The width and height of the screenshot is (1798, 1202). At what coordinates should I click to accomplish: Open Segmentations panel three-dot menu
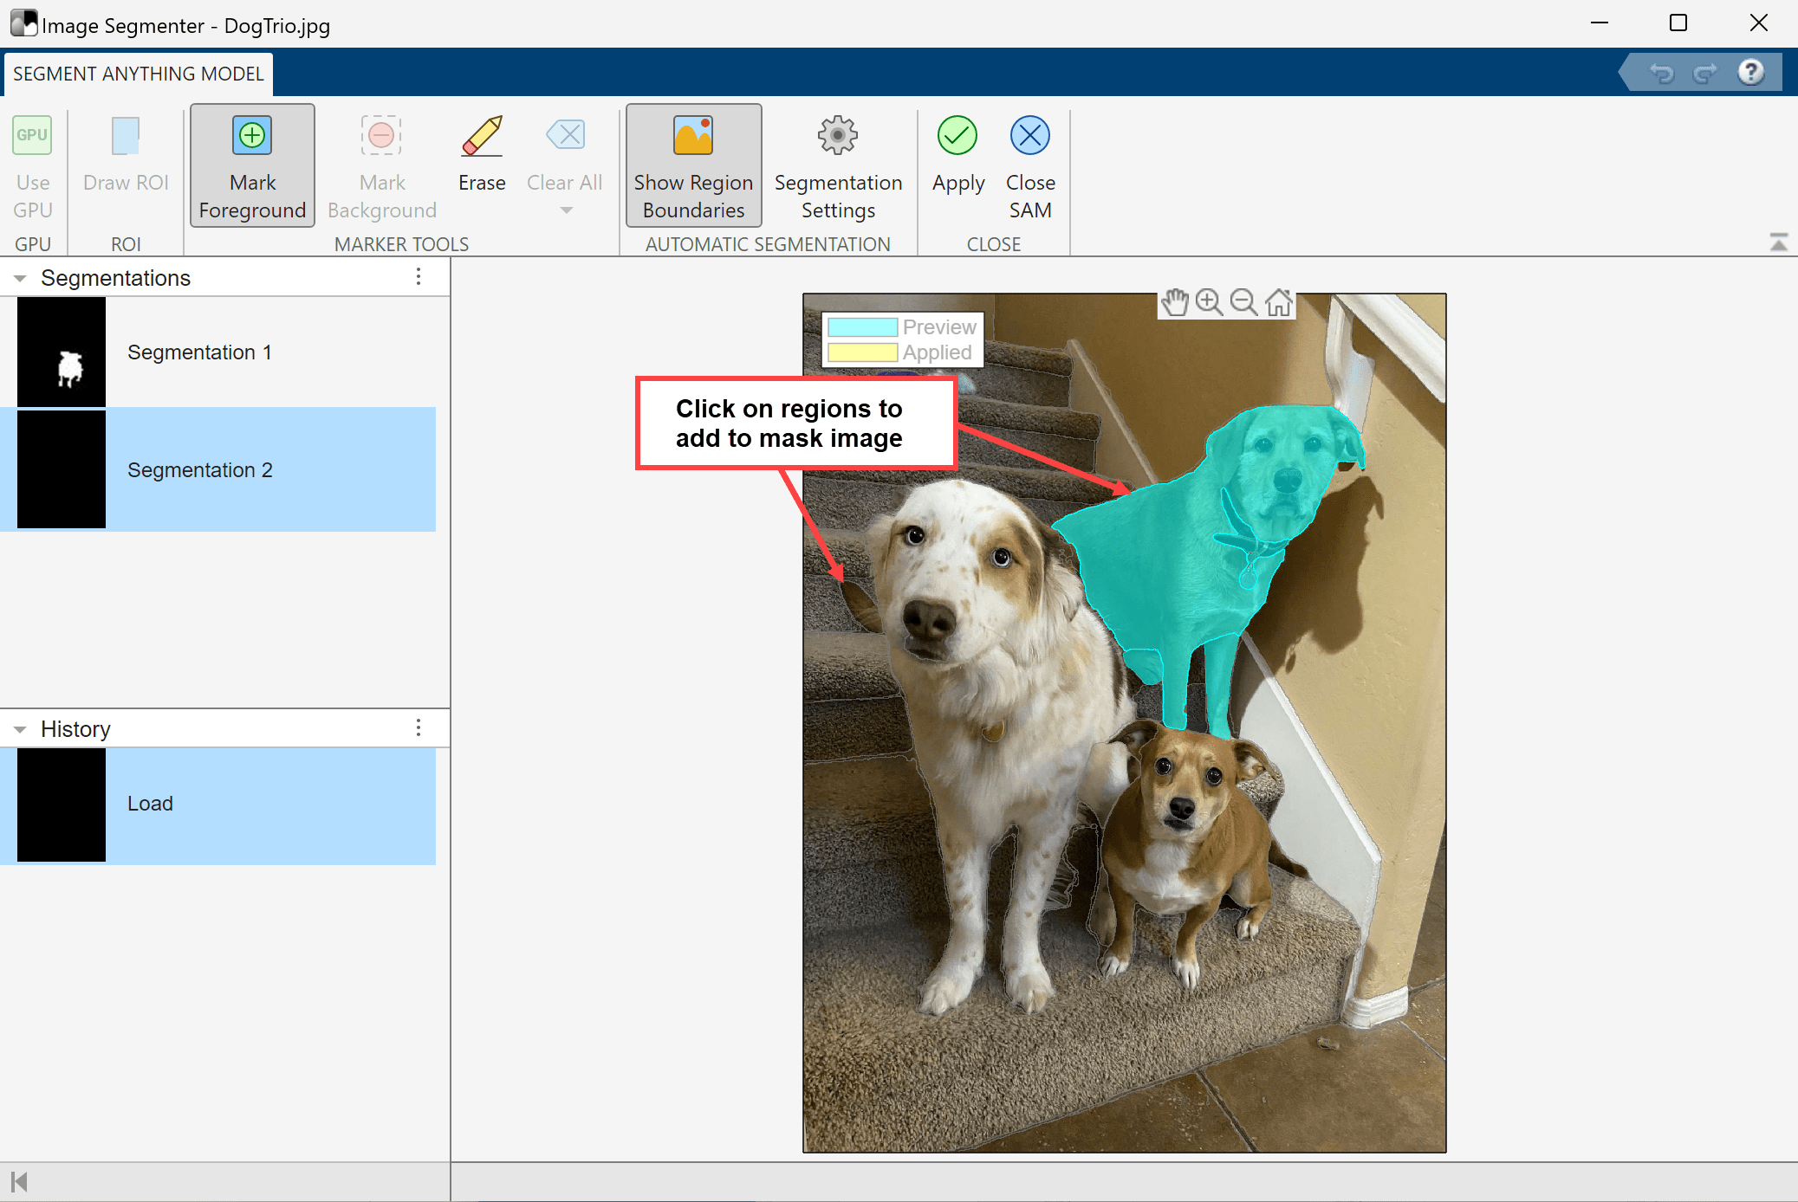click(x=419, y=276)
